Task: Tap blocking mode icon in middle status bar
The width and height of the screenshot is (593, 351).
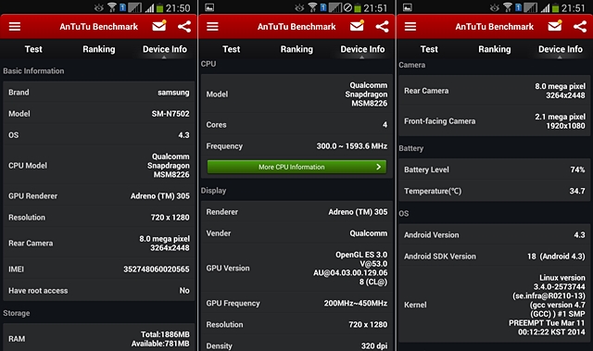Action: 348,7
